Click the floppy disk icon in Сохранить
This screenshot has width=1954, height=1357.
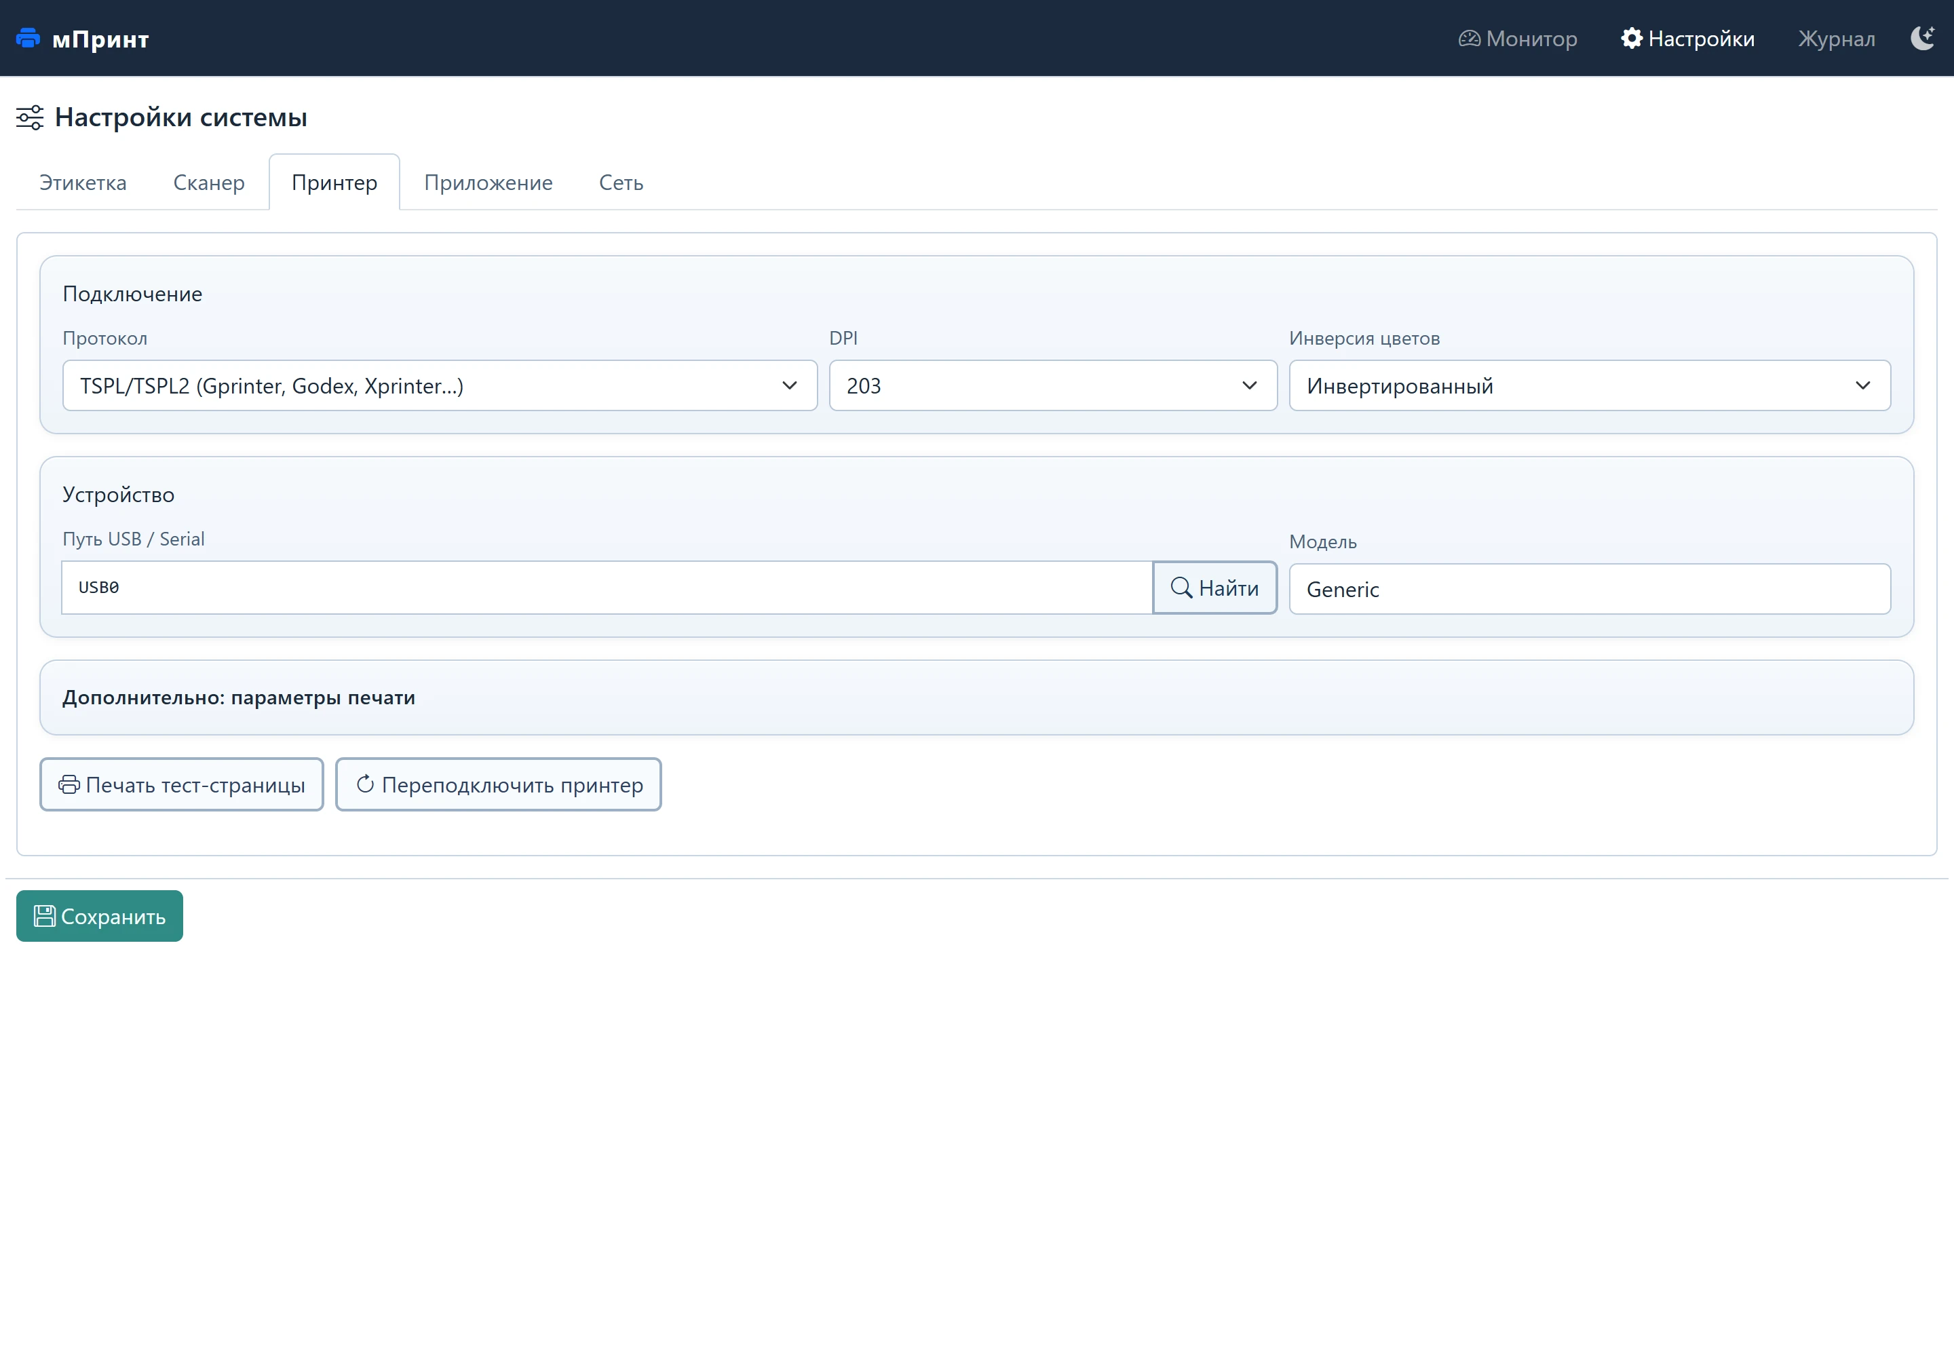[x=44, y=916]
